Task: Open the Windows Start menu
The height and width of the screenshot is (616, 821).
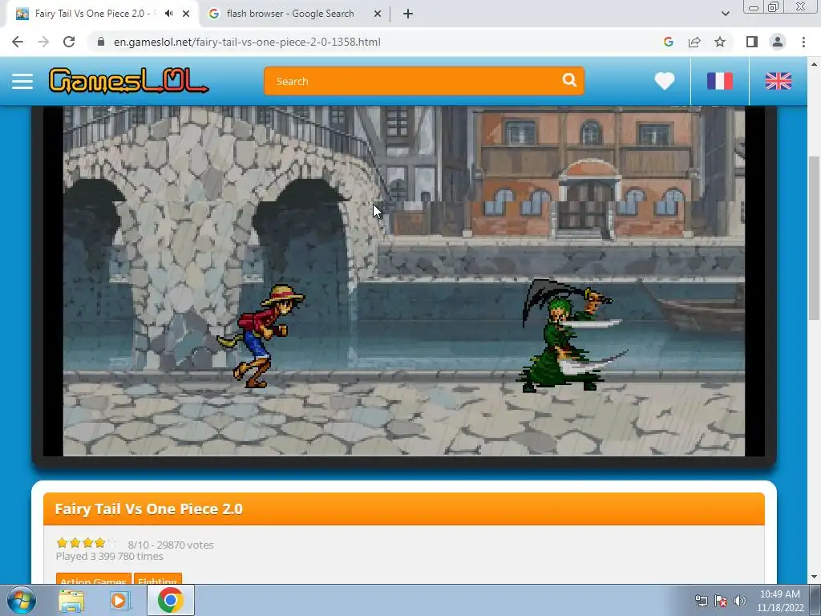Action: 21,600
